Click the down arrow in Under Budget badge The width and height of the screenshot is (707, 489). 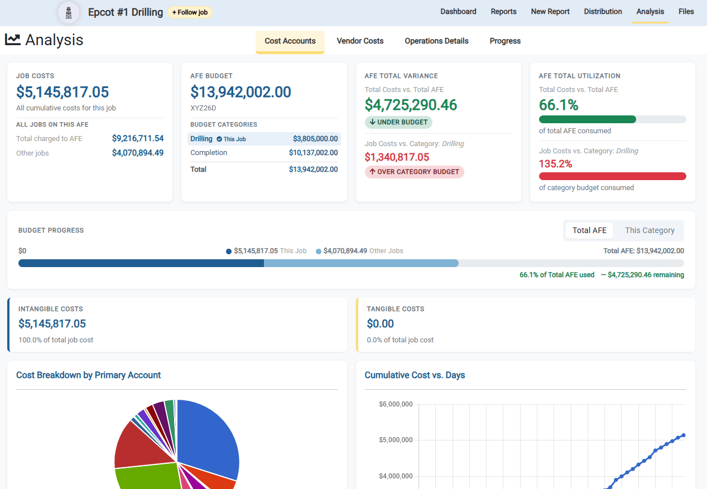pyautogui.click(x=372, y=122)
